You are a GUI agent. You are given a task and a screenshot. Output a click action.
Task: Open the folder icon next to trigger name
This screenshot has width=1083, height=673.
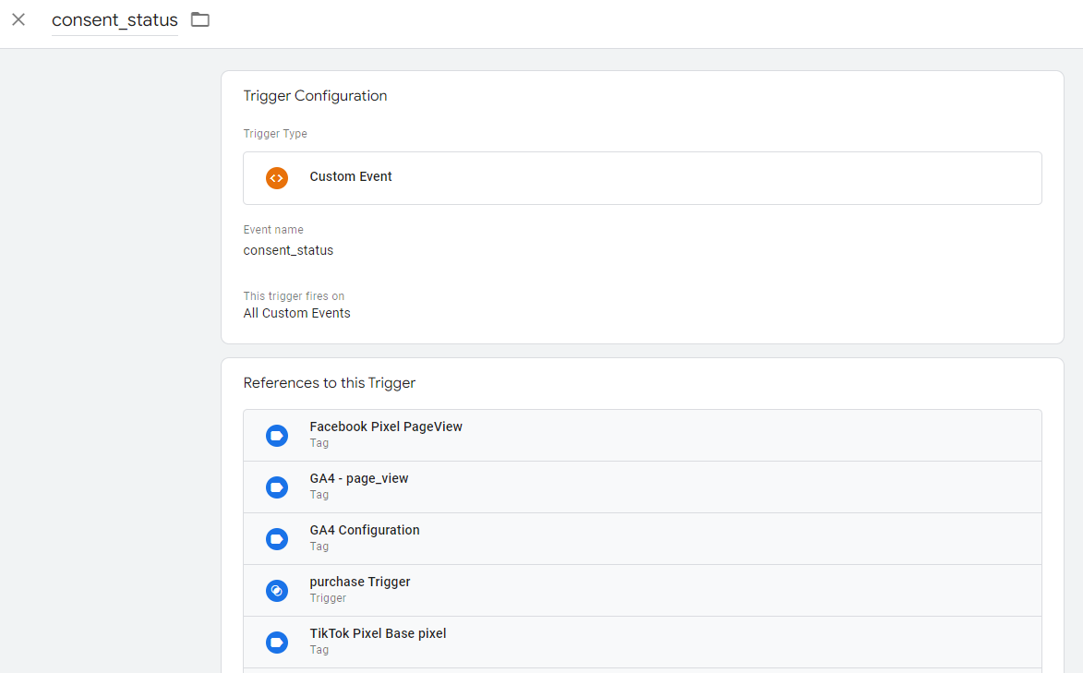click(200, 19)
